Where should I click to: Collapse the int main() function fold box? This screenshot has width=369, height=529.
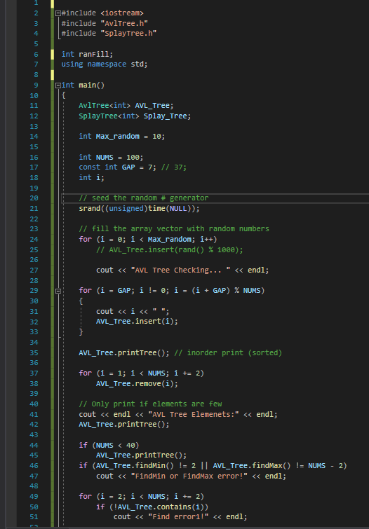pos(58,85)
